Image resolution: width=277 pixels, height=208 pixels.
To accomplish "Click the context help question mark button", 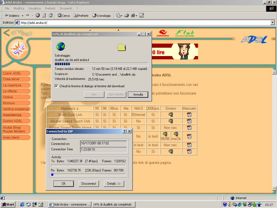I will (x=124, y=131).
